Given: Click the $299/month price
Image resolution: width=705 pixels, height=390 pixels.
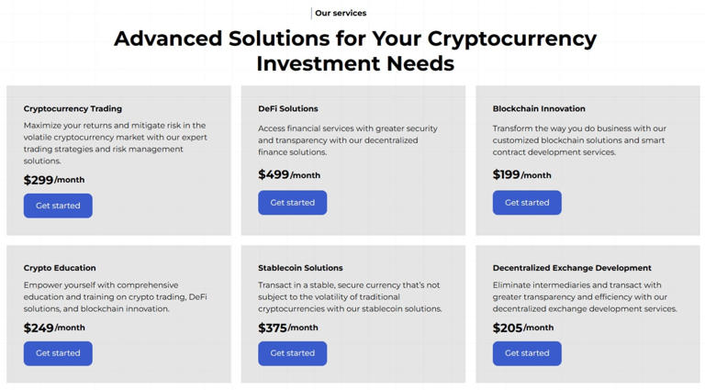Looking at the screenshot, I should pyautogui.click(x=54, y=180).
